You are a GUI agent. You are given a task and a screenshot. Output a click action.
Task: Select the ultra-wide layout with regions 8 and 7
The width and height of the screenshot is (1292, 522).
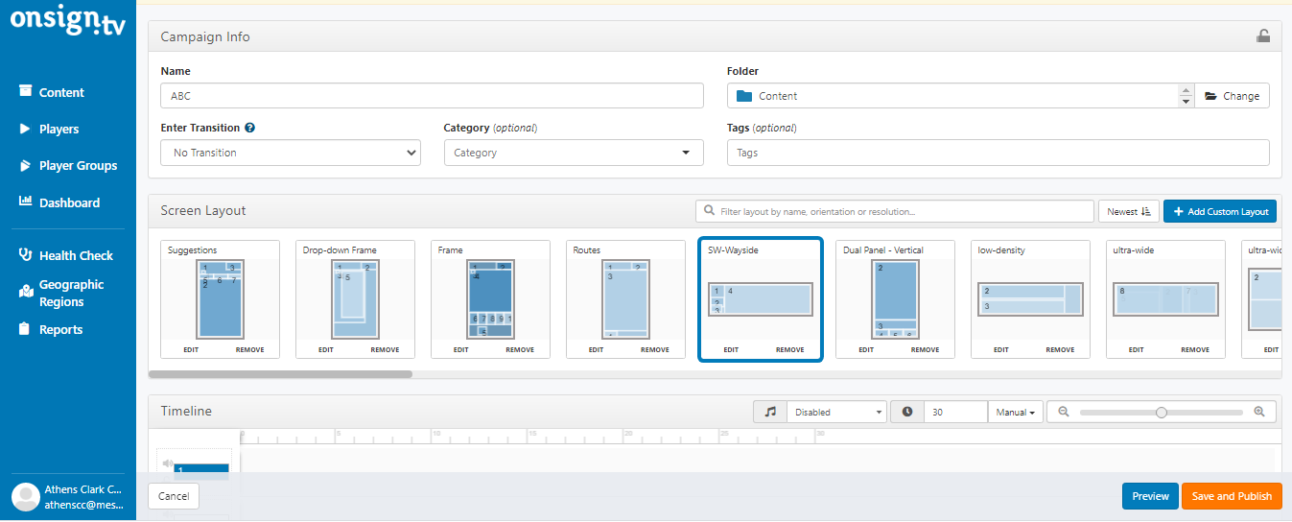[x=1165, y=299]
